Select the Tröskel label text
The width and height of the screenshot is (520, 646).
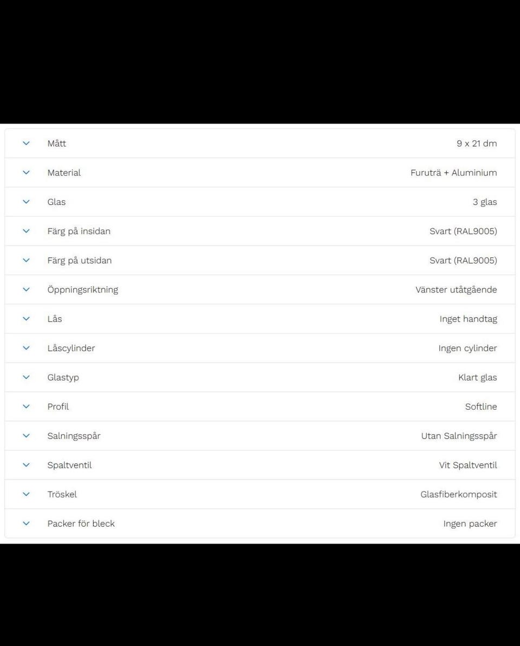tap(62, 495)
